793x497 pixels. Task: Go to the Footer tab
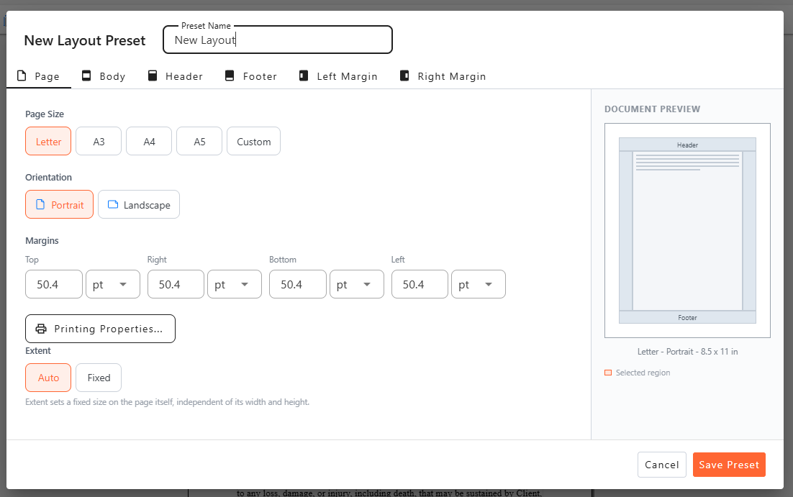click(x=251, y=76)
